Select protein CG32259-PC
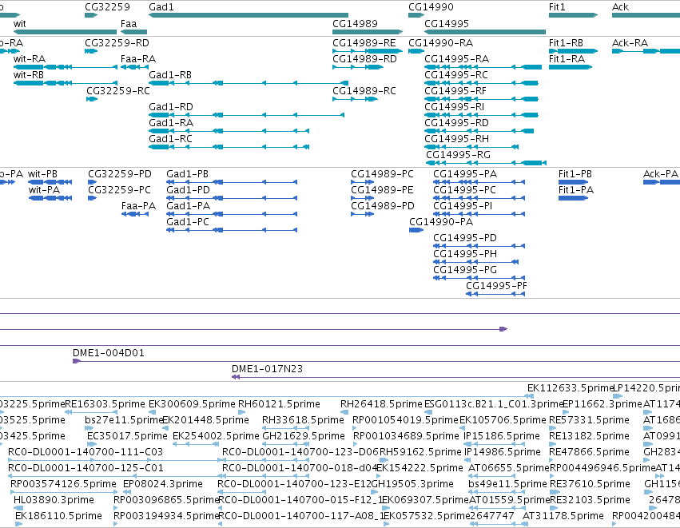680x528 pixels. [93, 198]
